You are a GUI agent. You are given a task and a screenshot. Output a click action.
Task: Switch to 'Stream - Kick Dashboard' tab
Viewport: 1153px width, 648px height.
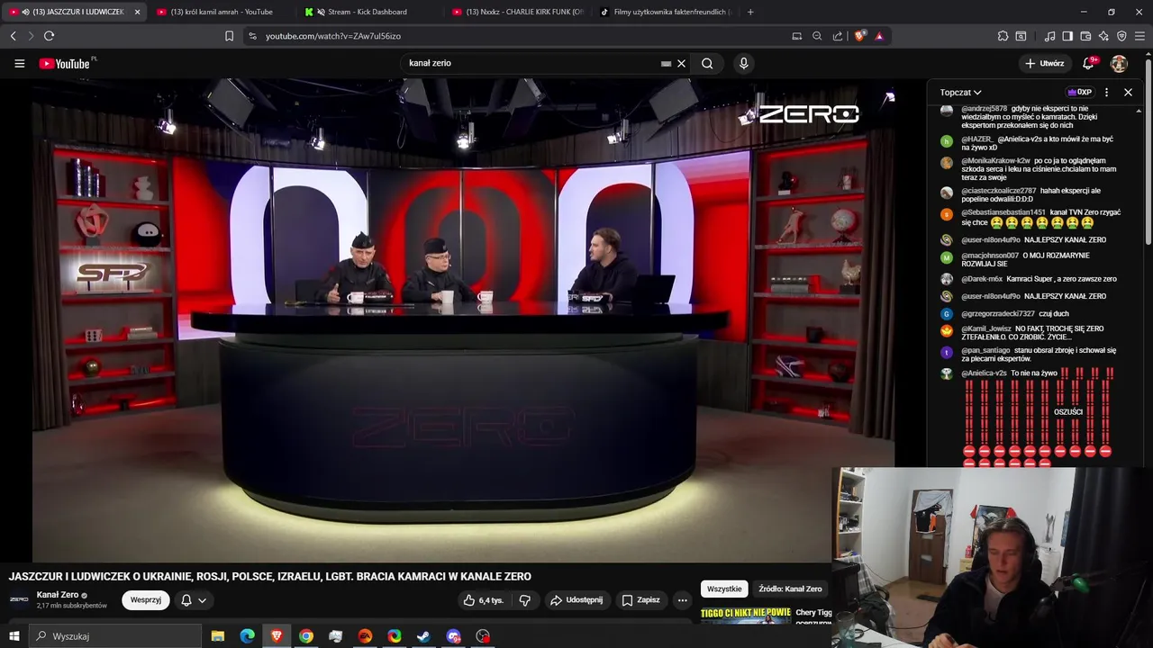pyautogui.click(x=368, y=12)
